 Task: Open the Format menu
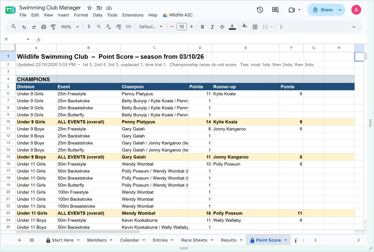[81, 15]
